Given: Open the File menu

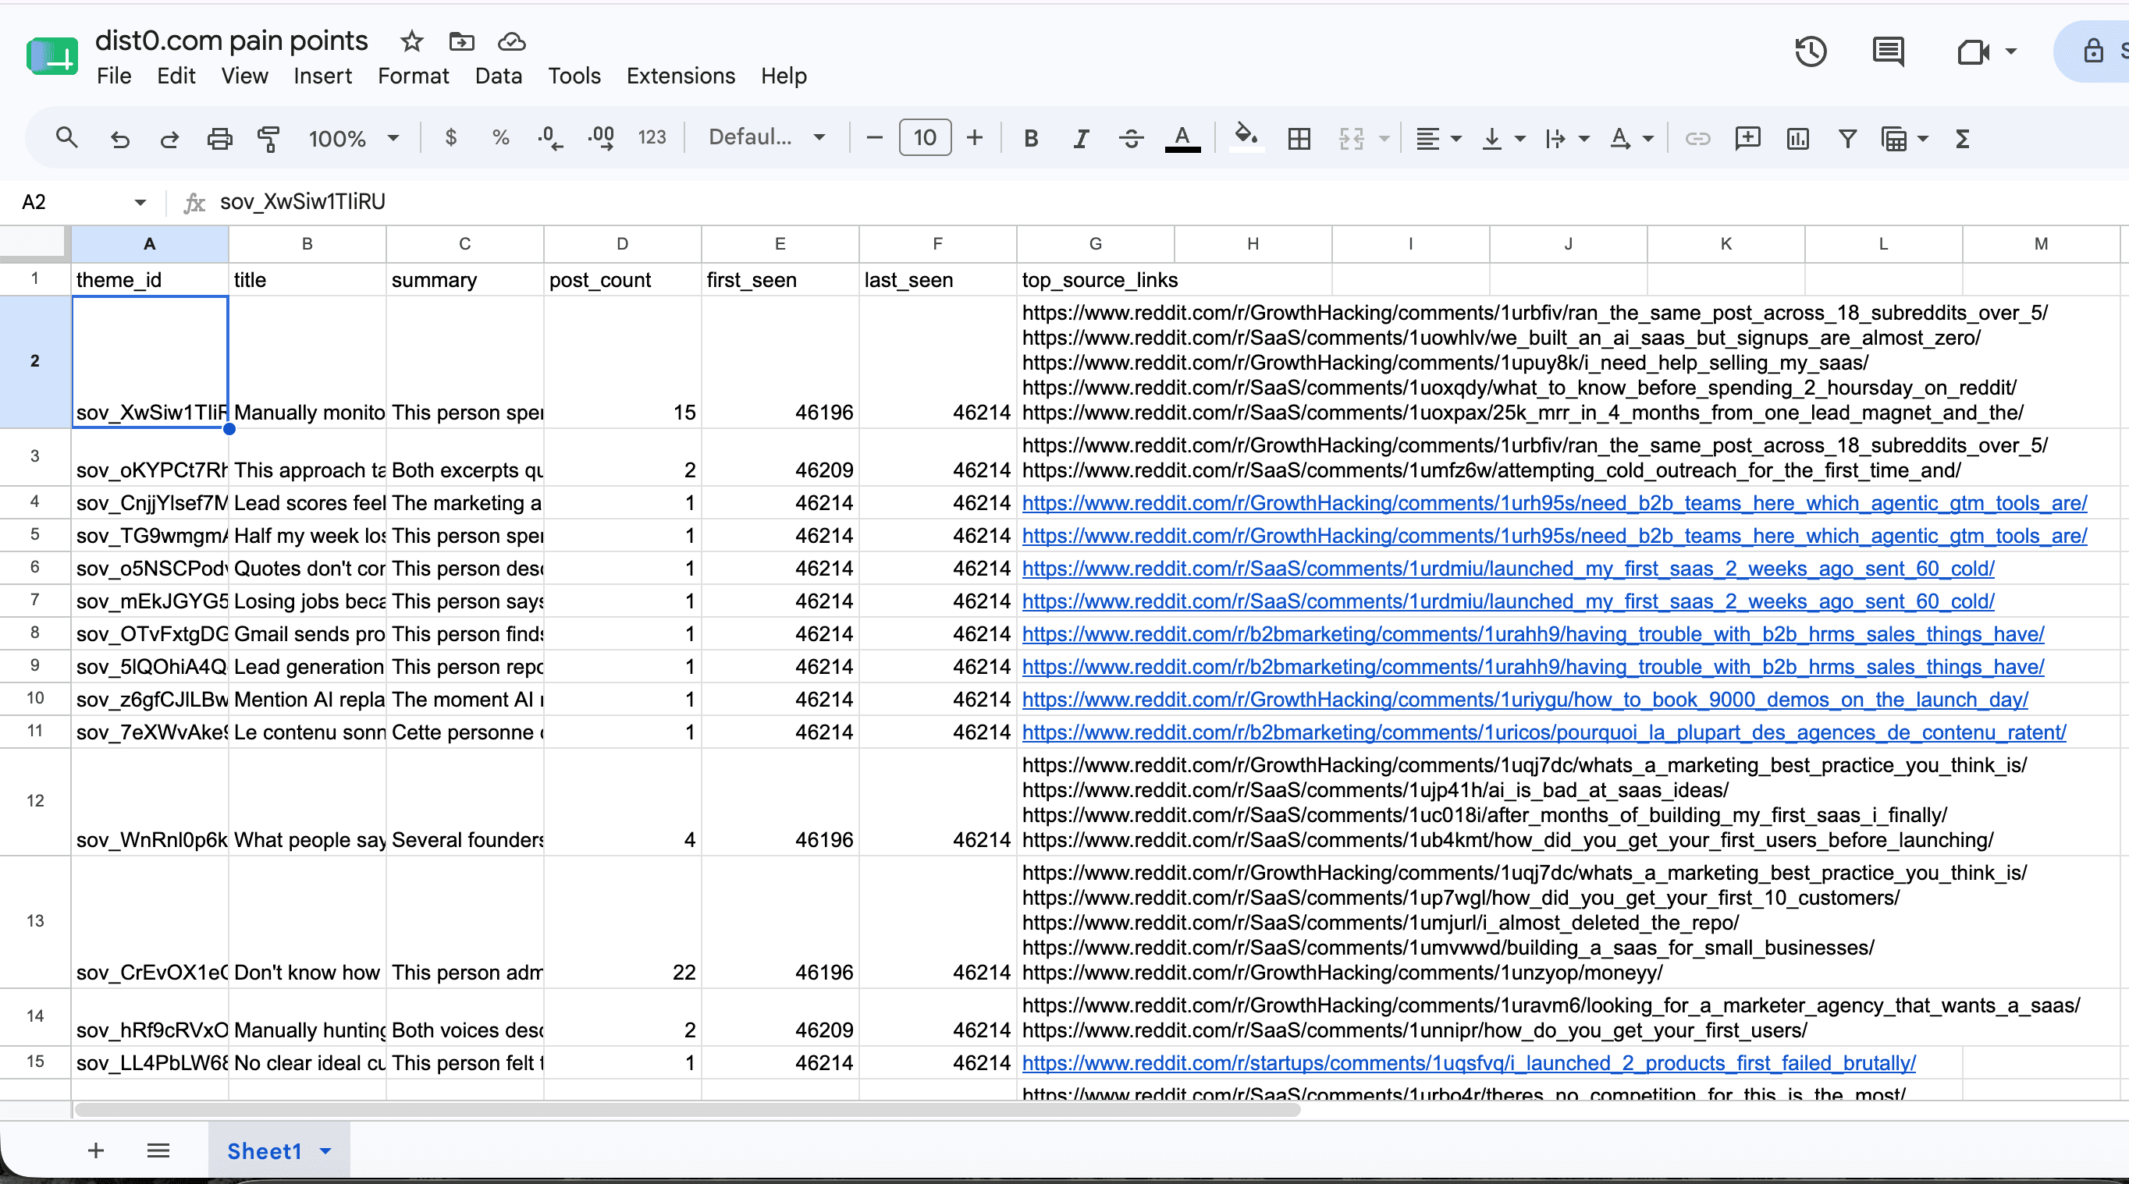Looking at the screenshot, I should (x=114, y=76).
